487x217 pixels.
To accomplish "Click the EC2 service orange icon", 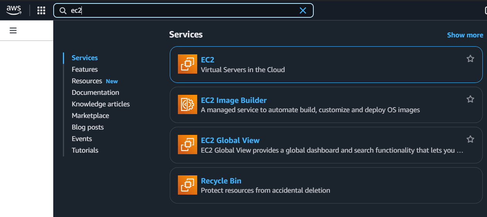I will [x=188, y=64].
